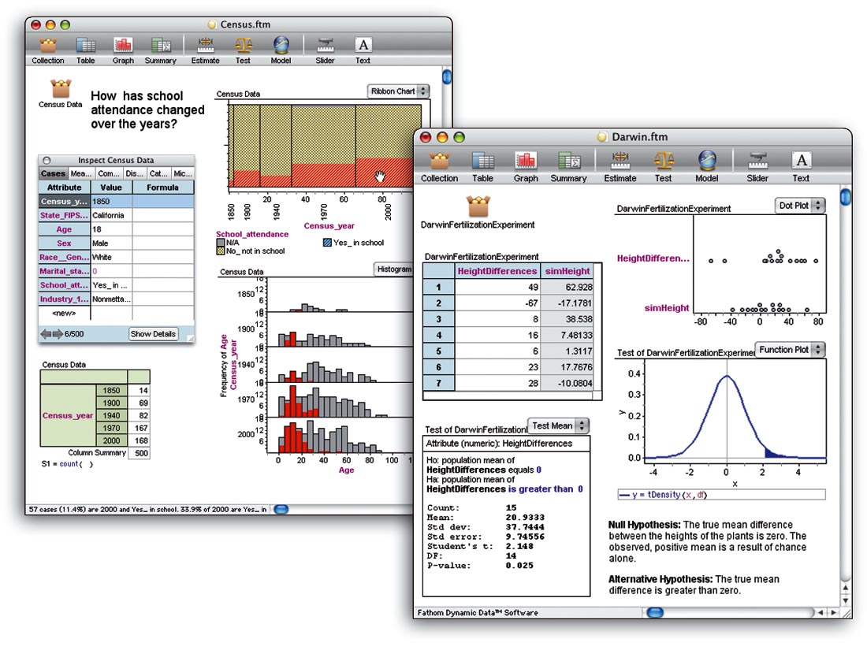Open the Summary tool in Darwin window
The width and height of the screenshot is (867, 650).
click(x=568, y=161)
